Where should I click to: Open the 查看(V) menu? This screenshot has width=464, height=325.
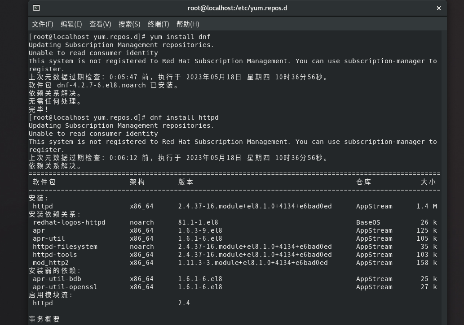[100, 24]
